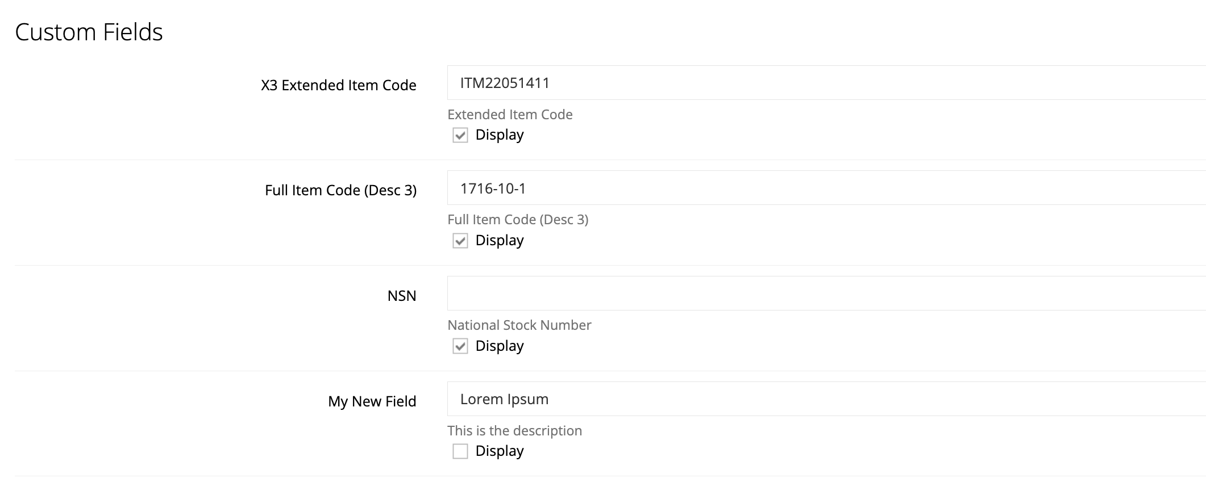Image resolution: width=1206 pixels, height=495 pixels.
Task: Click the Custom Fields heading
Action: (x=89, y=32)
